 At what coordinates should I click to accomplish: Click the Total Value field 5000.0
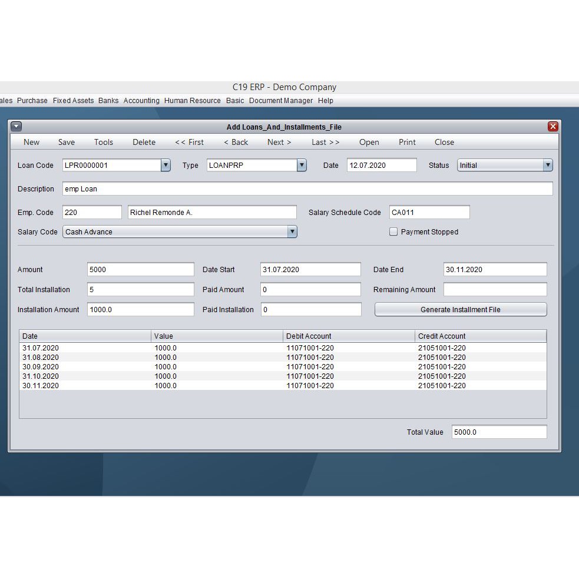(499, 432)
